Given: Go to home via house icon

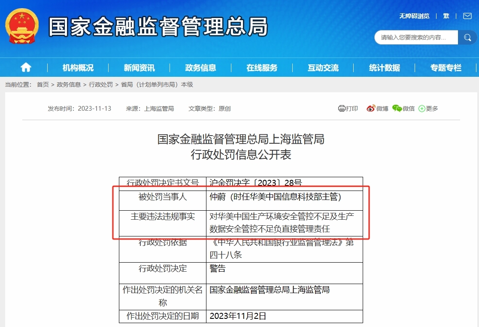Looking at the screenshot, I should 26,67.
